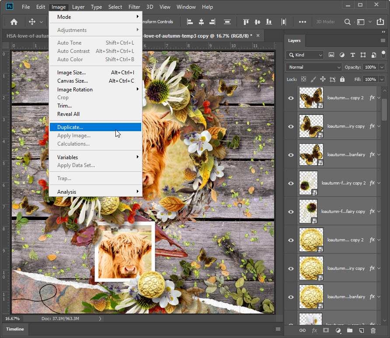Click the delete layer trash icon
This screenshot has height=338, width=390.
[373, 331]
